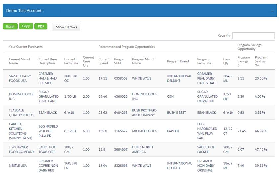Click EGG HARDBOILED WHL PLLW PAK cell

coord(207,131)
